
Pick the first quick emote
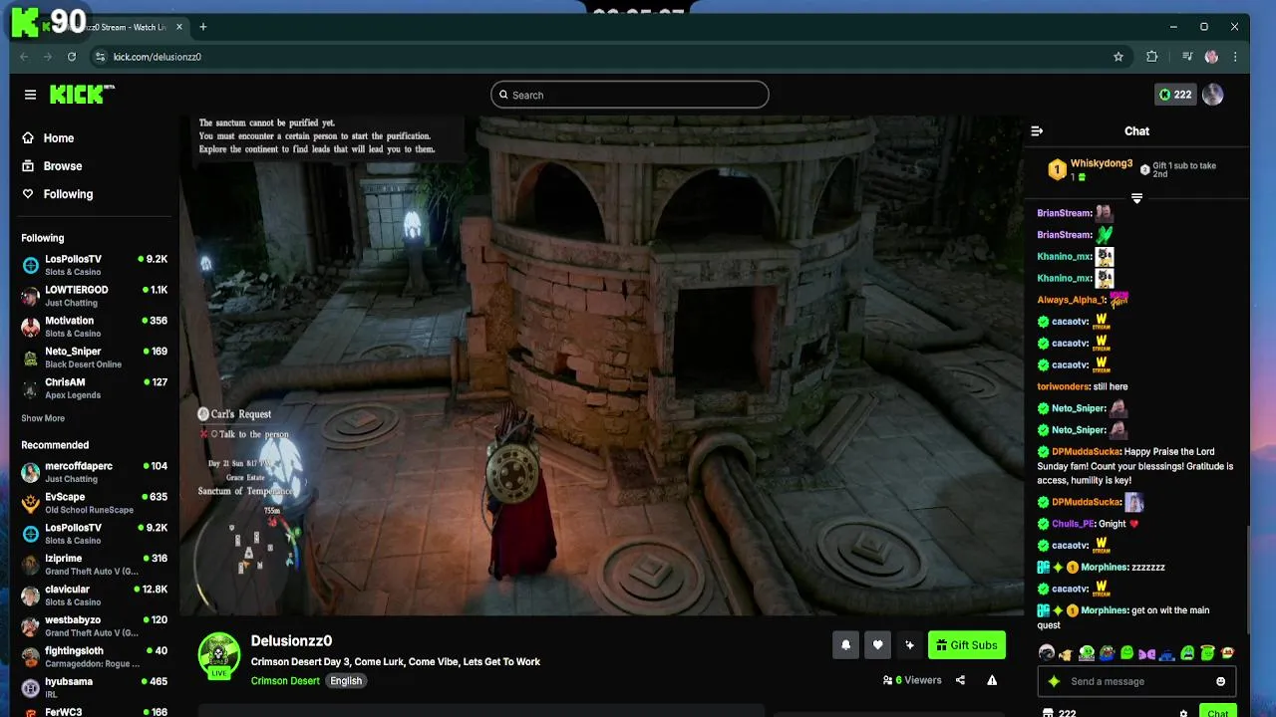1046,653
